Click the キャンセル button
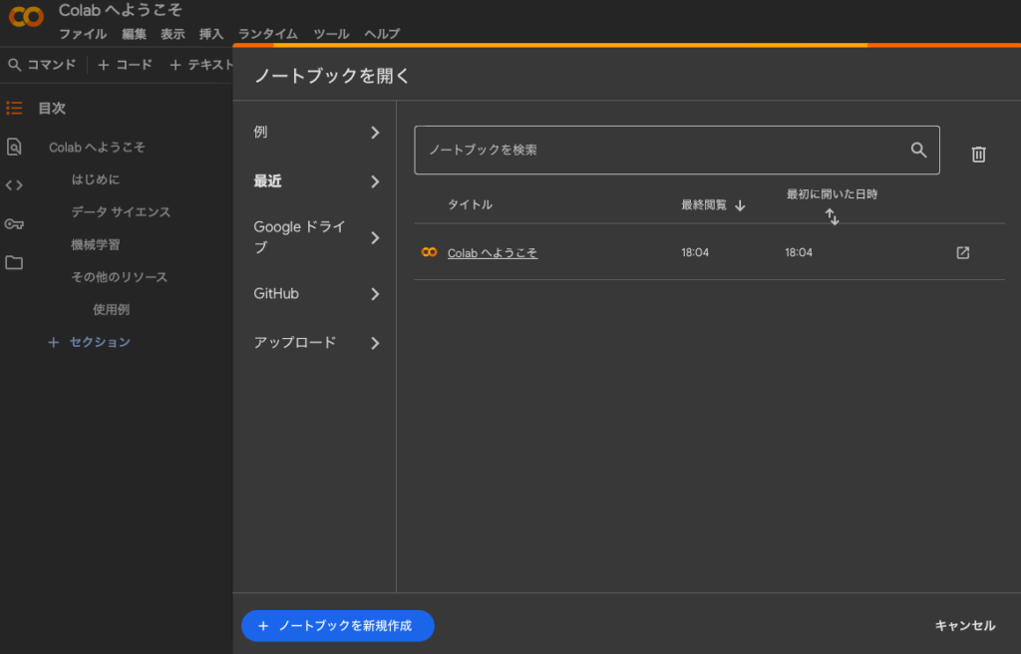The height and width of the screenshot is (654, 1021). click(x=964, y=625)
